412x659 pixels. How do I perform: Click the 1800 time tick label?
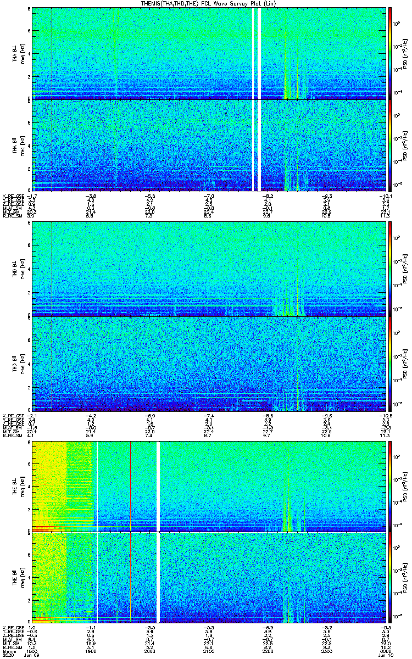pyautogui.click(x=32, y=651)
